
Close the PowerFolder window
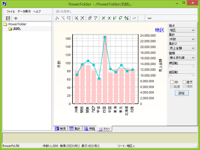pyautogui.click(x=192, y=3)
